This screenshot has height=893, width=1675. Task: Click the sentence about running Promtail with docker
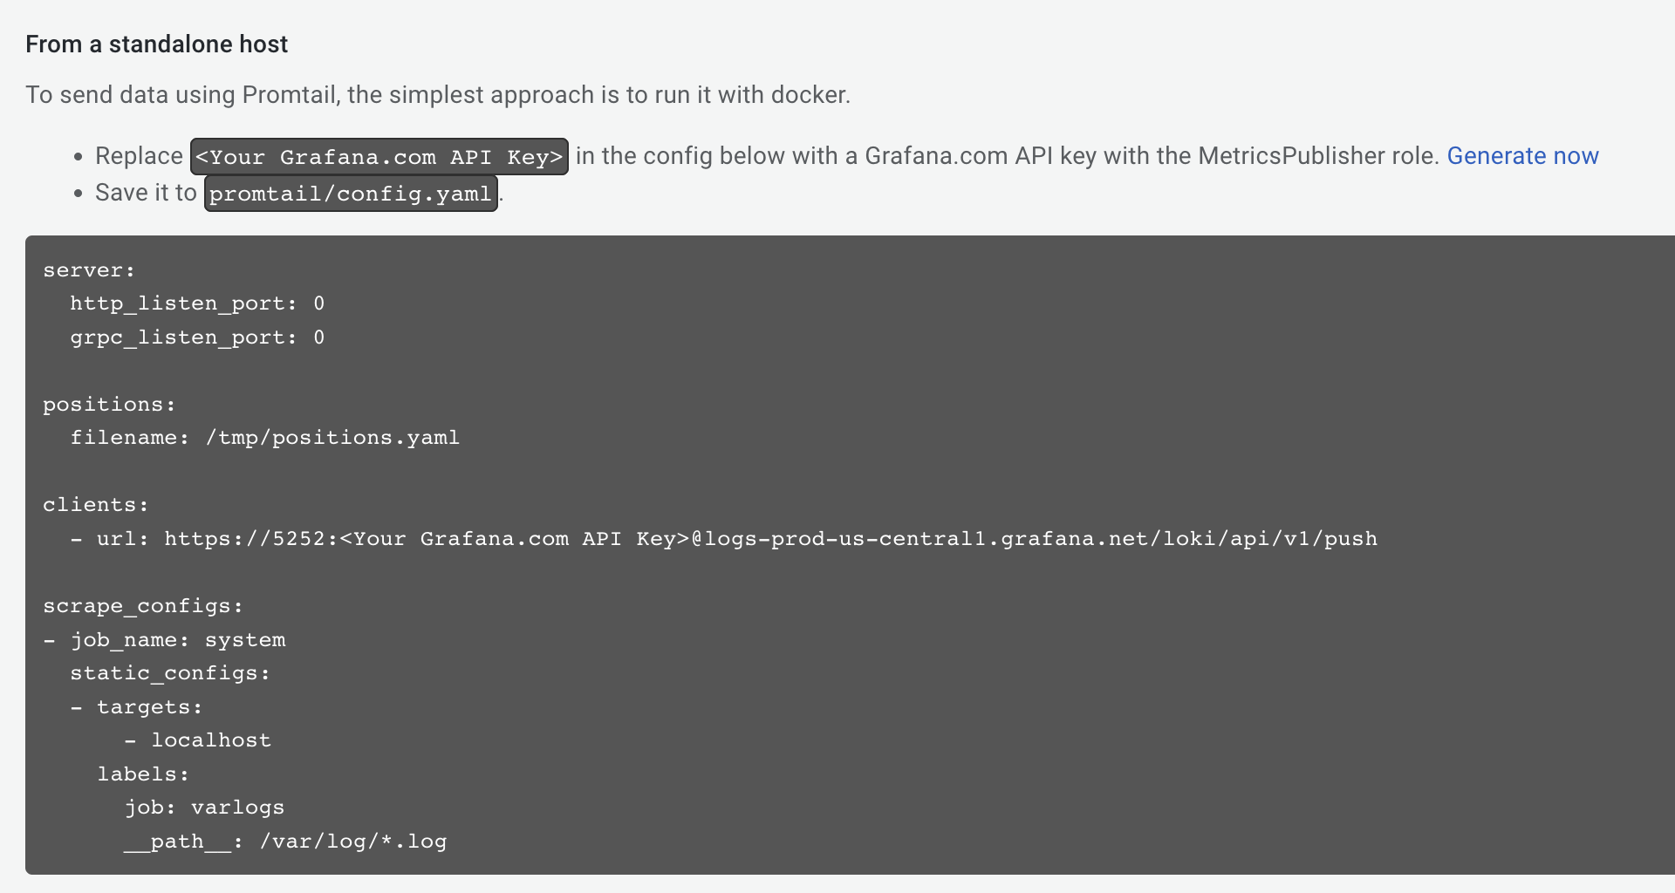438,95
